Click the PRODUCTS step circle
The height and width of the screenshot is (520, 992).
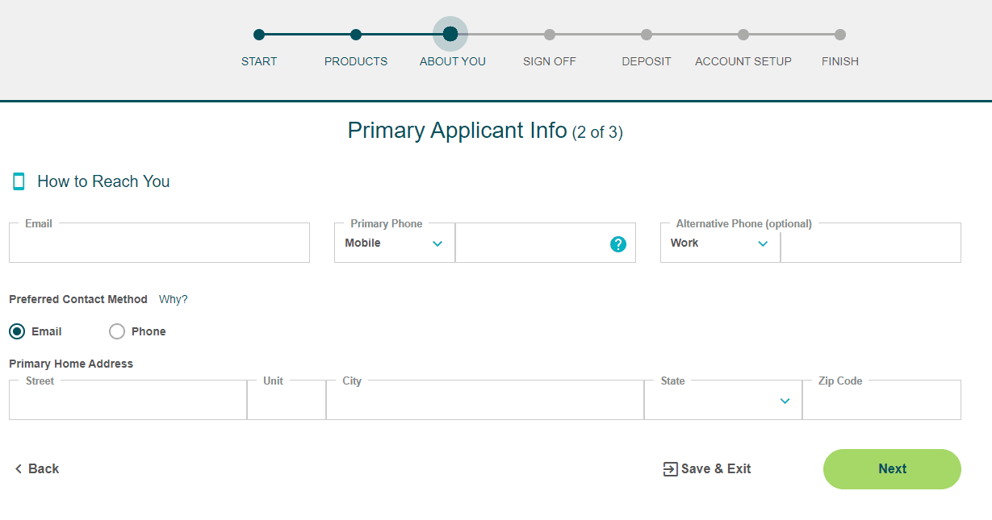click(355, 35)
